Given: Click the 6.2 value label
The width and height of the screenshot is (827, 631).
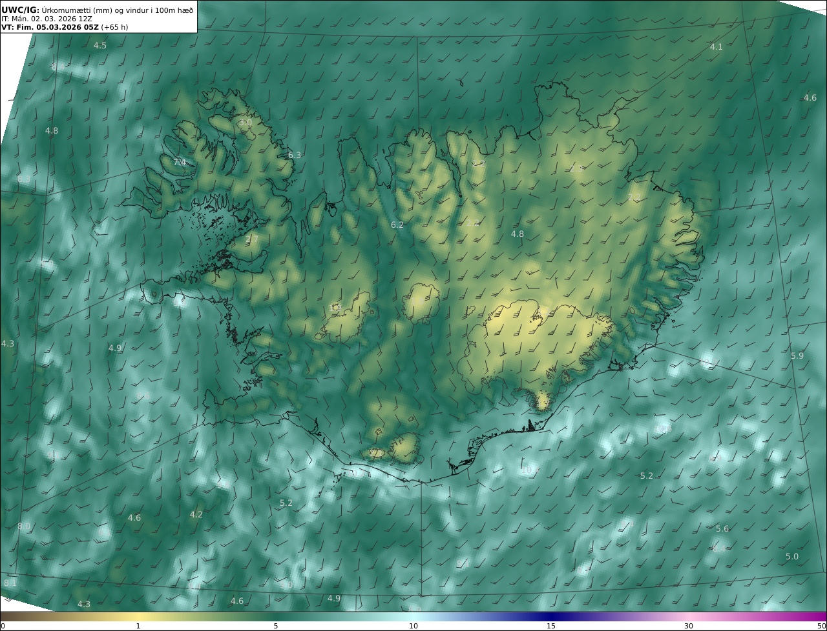Looking at the screenshot, I should (x=397, y=225).
